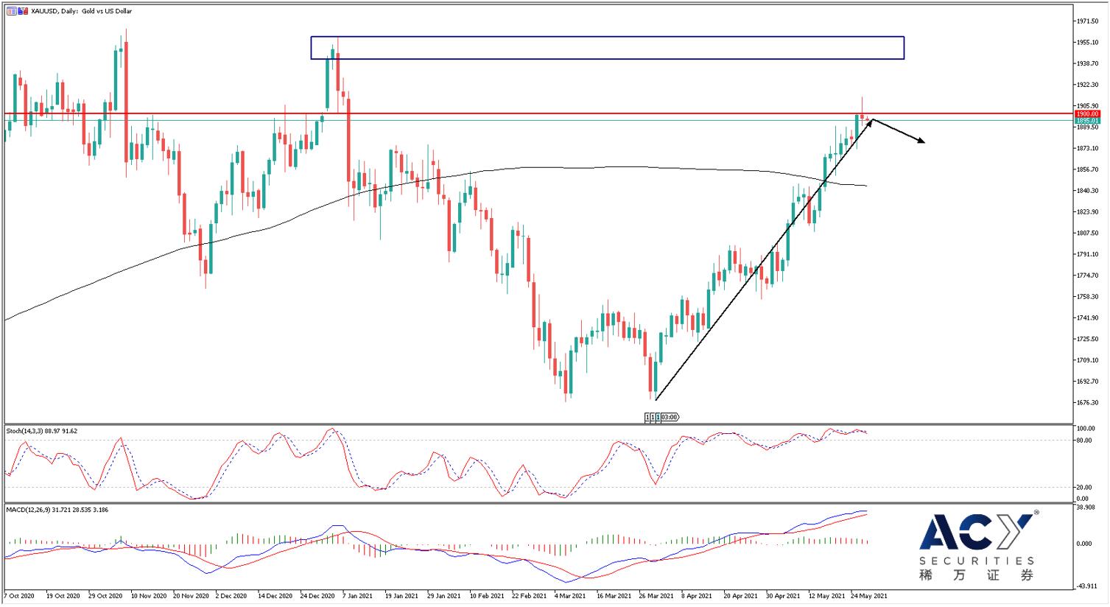Viewport: 1110px width, 607px height.
Task: Click the '24 May 2021' date label
Action: (x=869, y=596)
